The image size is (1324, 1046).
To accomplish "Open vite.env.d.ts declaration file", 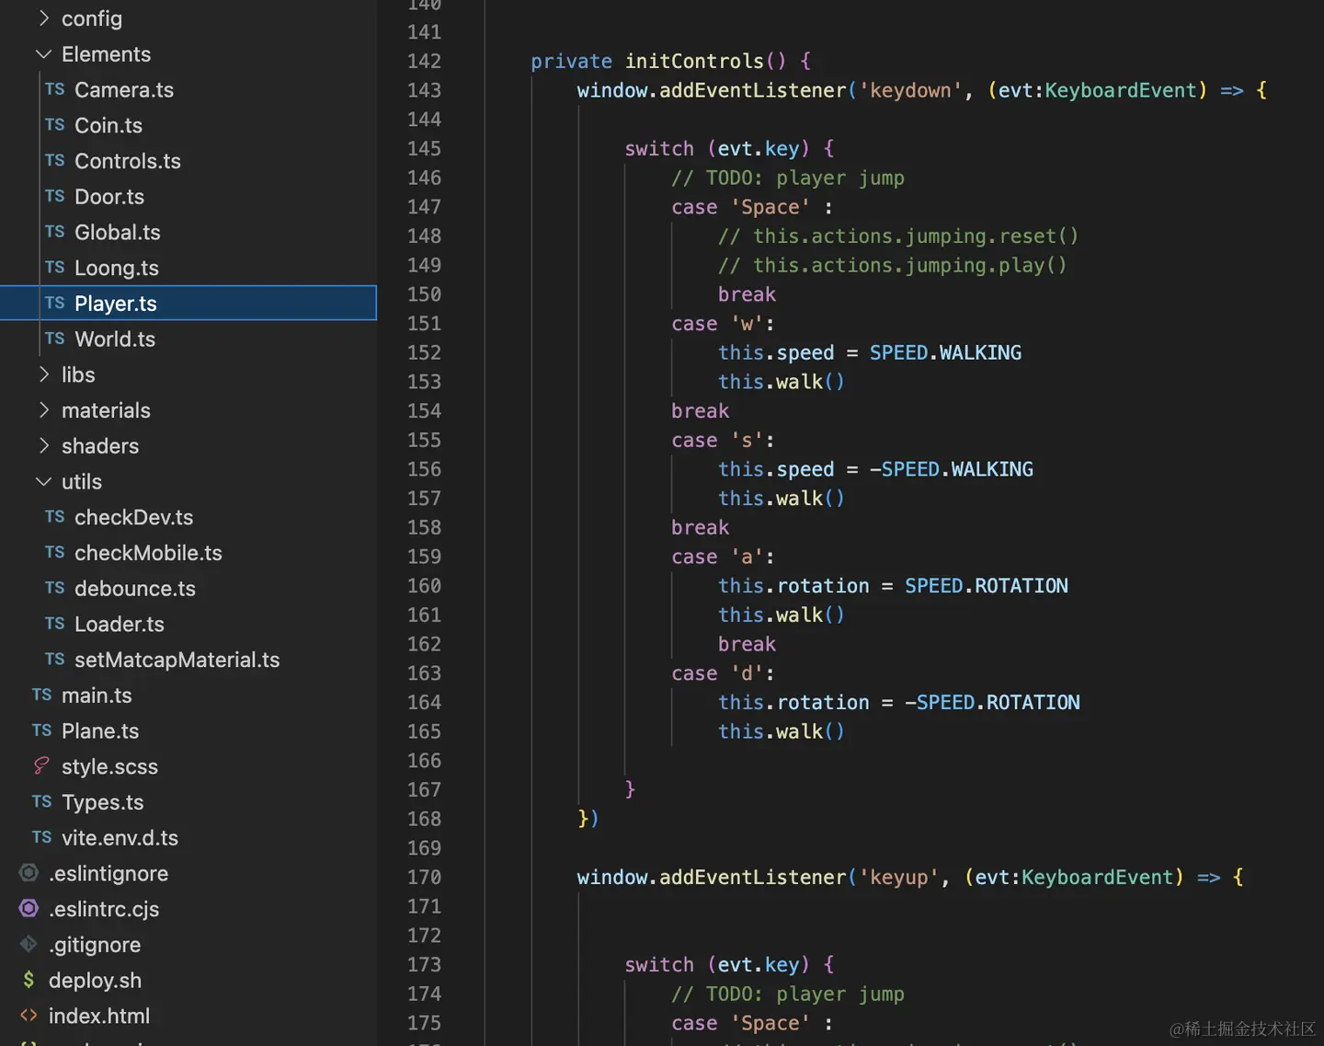I will (x=120, y=838).
